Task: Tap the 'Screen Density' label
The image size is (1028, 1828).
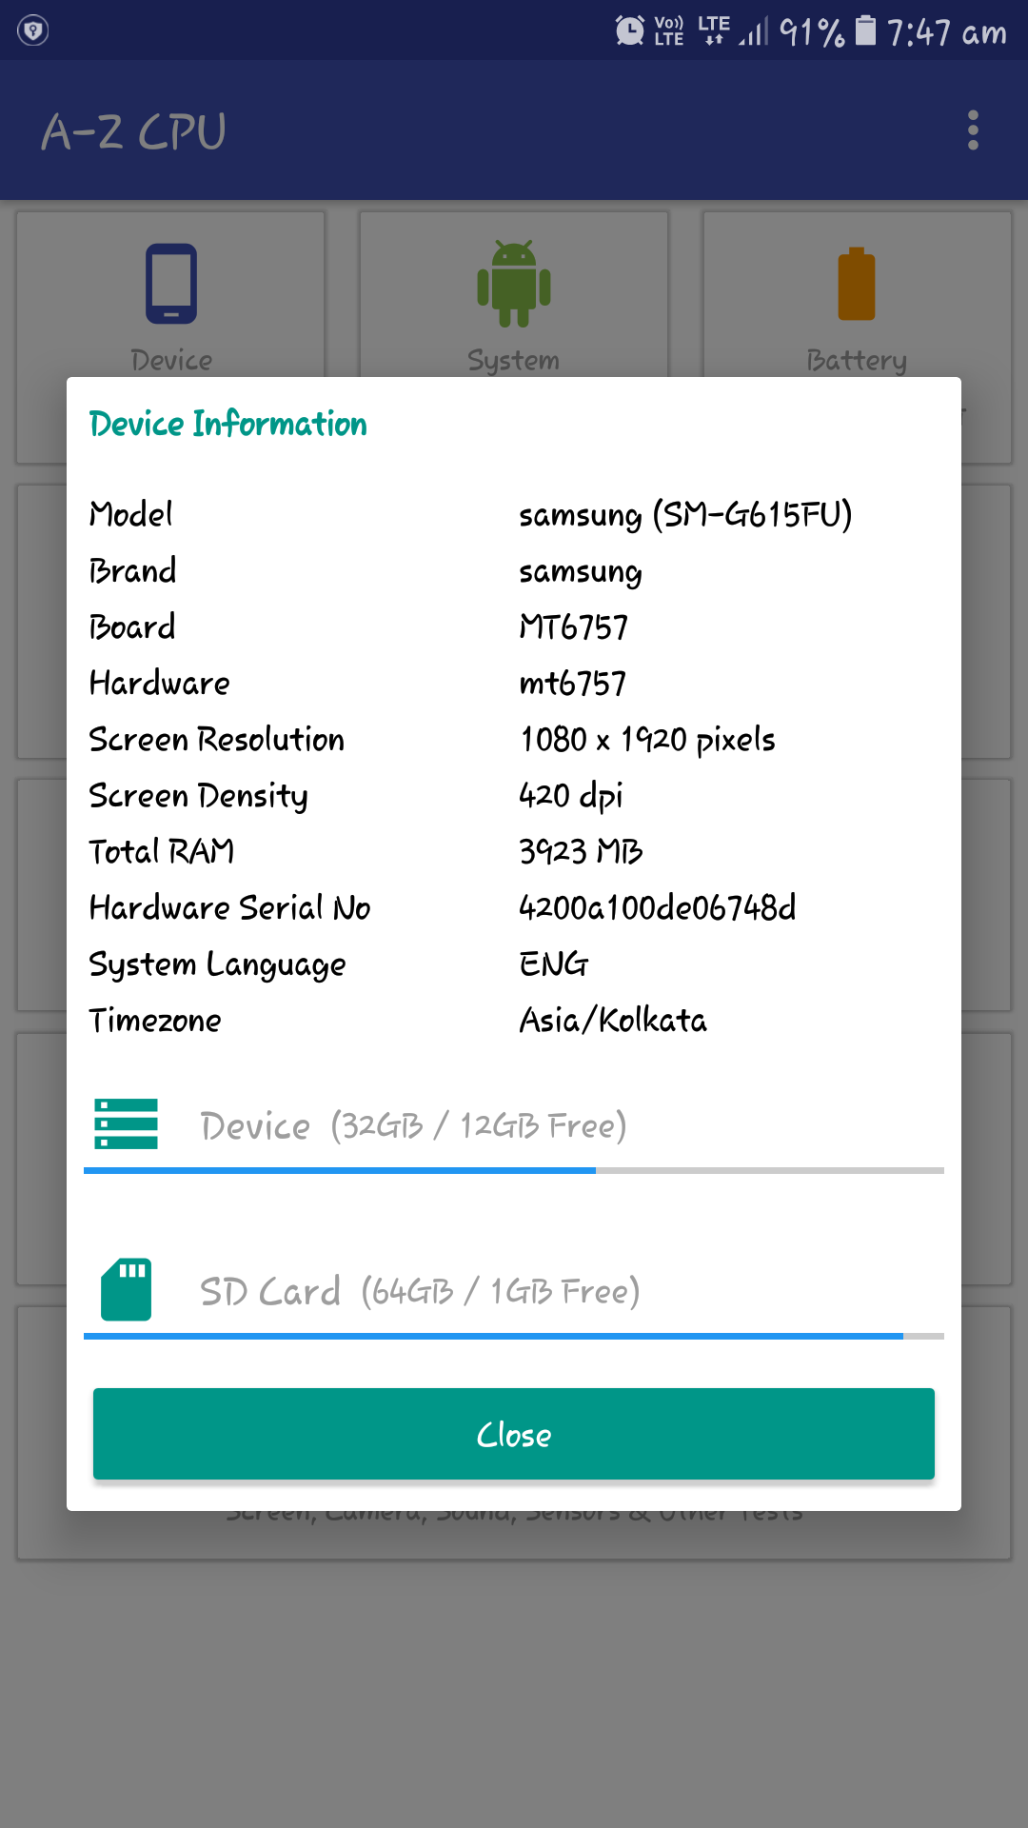Action: tap(199, 796)
